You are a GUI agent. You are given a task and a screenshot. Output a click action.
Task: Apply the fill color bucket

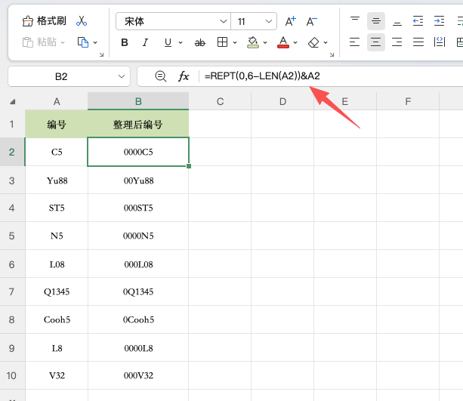[x=253, y=42]
